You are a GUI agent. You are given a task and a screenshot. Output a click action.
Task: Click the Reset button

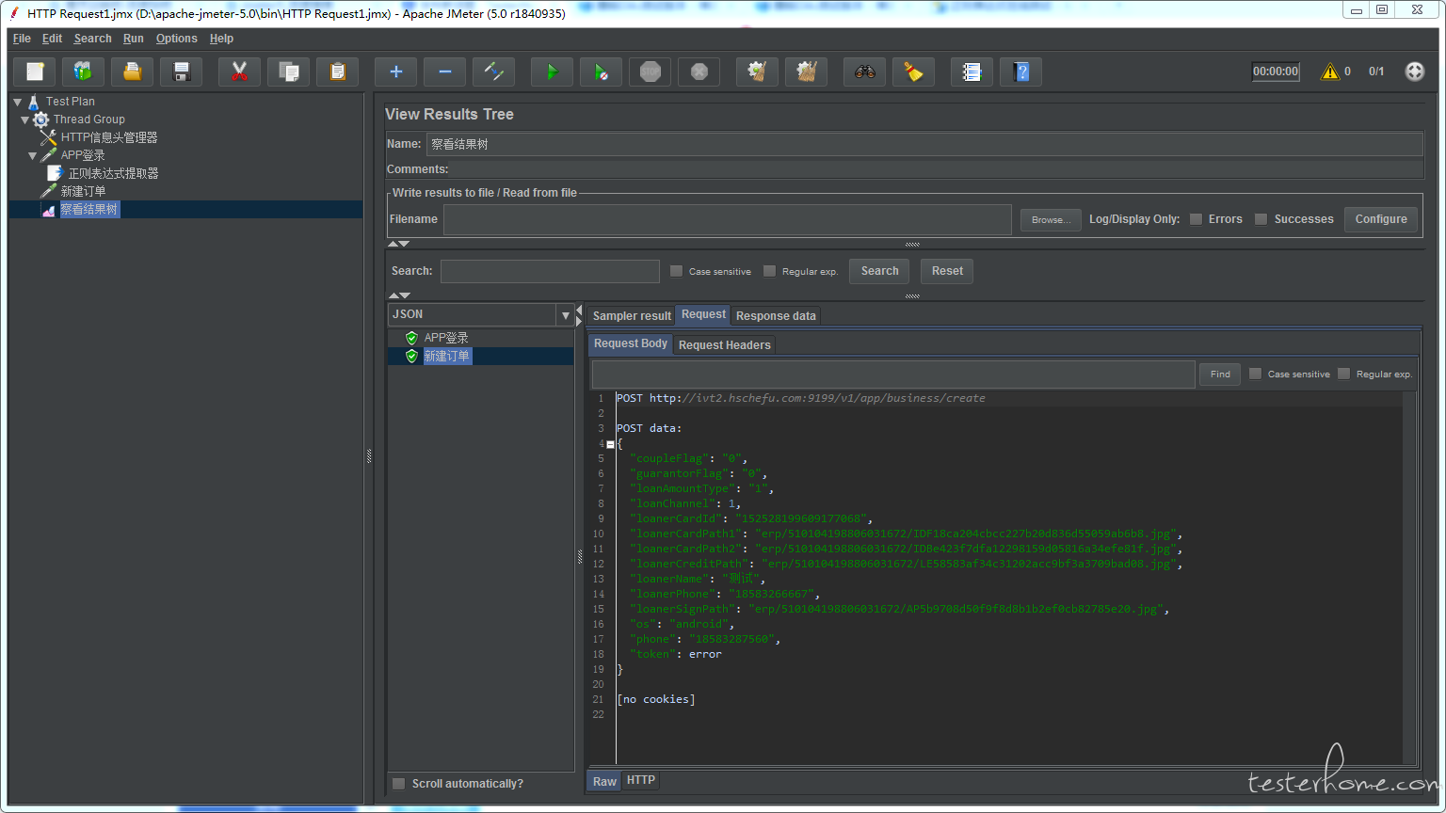[947, 271]
